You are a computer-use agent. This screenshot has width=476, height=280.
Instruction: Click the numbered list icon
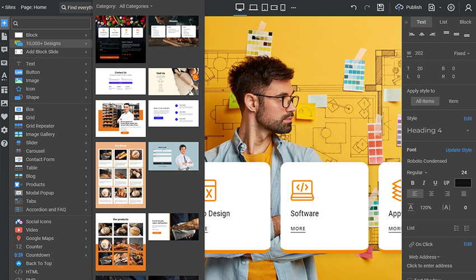coord(466,228)
